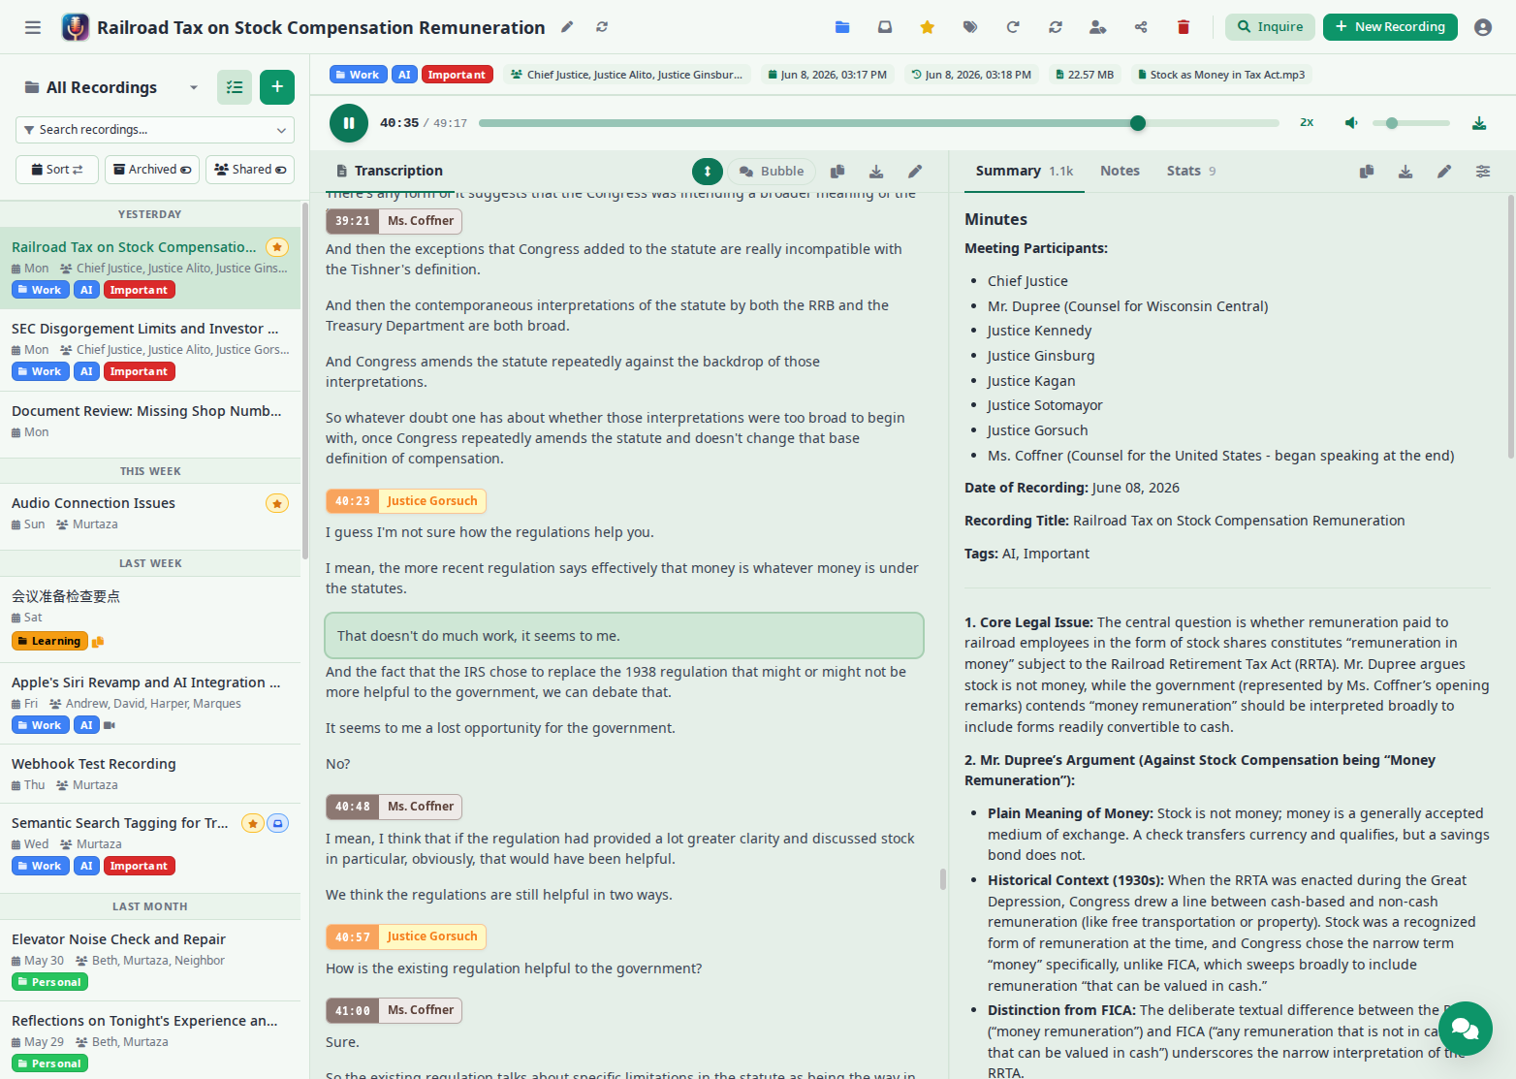
Task: Toggle the star highlight icon in toolbar
Action: (x=928, y=27)
